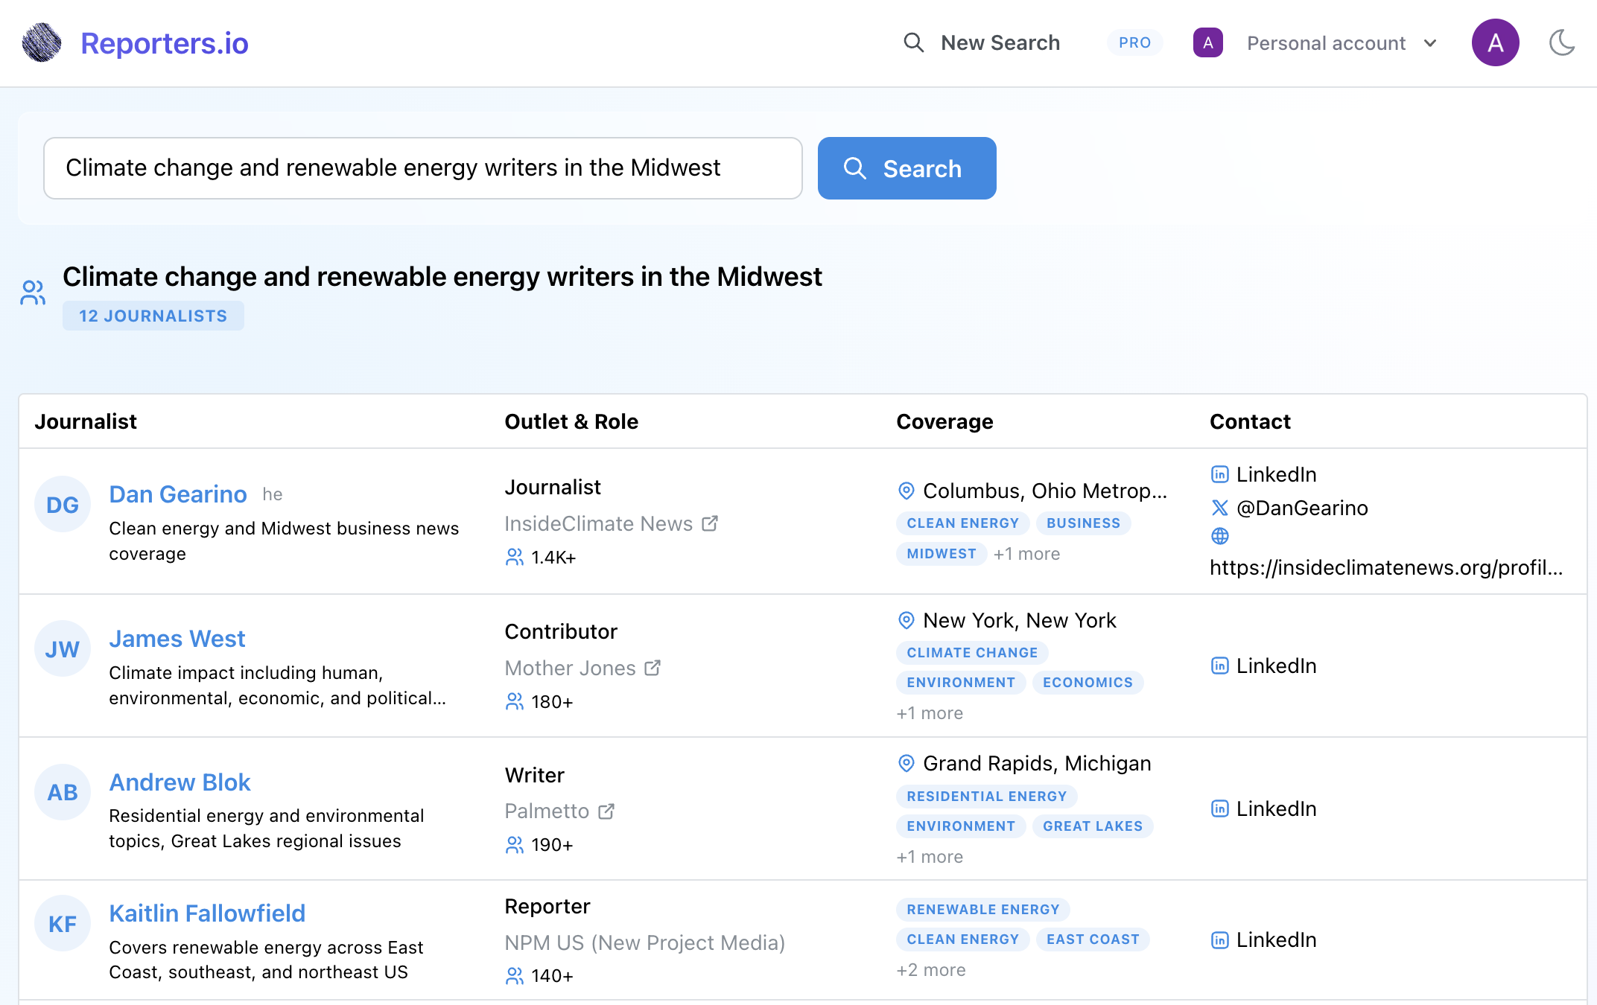
Task: Select the GREAT LAKES coverage tag
Action: (1092, 826)
